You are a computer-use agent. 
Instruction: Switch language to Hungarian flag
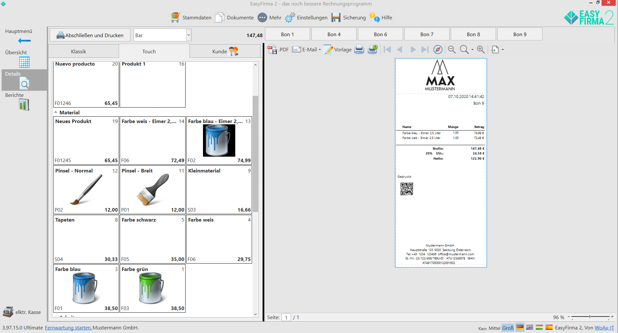coord(539,327)
